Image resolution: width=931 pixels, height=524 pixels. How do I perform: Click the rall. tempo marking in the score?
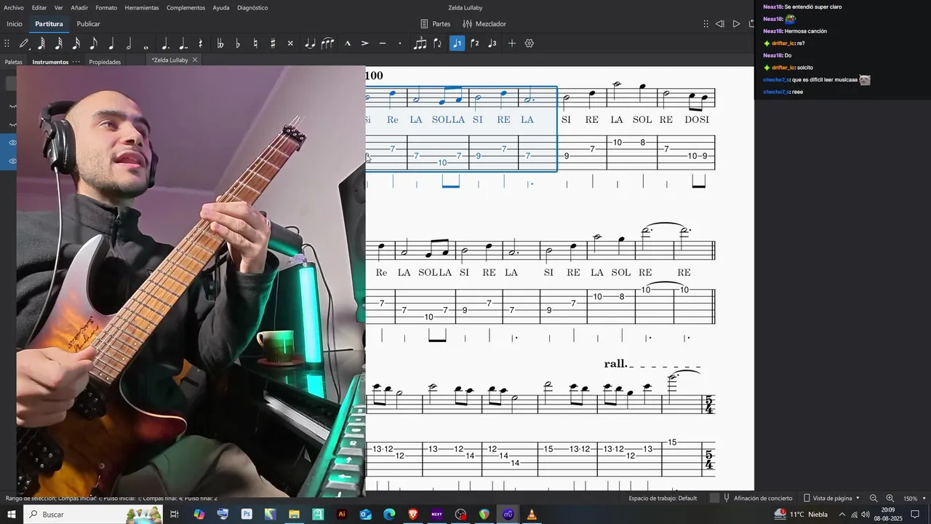click(x=615, y=363)
